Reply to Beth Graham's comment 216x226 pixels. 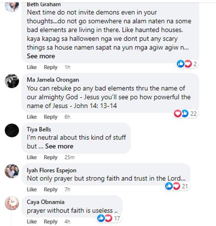(51, 67)
